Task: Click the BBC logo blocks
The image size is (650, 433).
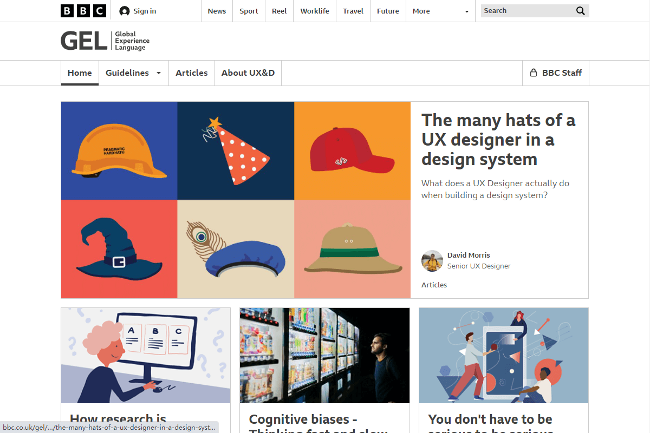Action: [x=83, y=11]
